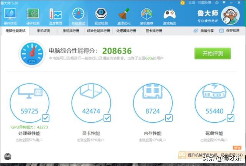
Task: Switch to 手机评测 tab
Action: 43,31
